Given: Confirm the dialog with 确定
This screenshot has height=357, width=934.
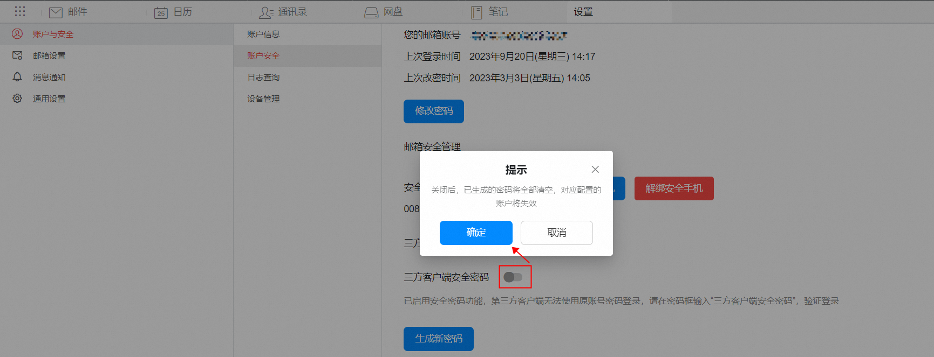Looking at the screenshot, I should [x=476, y=233].
